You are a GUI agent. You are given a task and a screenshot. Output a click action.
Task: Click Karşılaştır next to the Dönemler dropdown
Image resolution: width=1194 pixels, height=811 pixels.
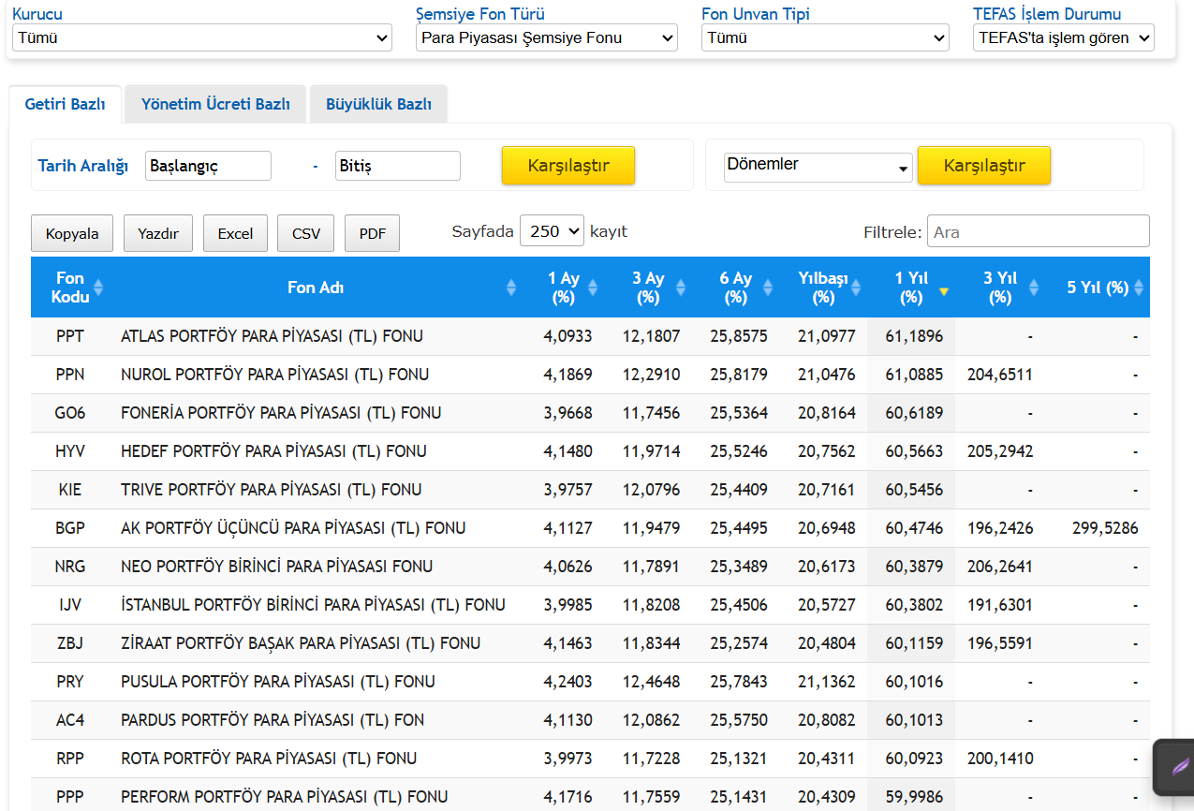984,166
